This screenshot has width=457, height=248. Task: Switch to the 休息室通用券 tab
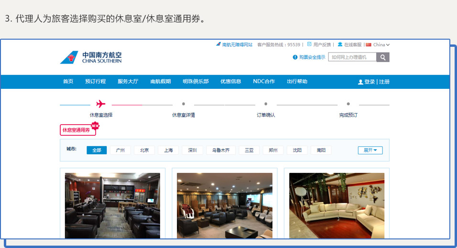(x=76, y=130)
